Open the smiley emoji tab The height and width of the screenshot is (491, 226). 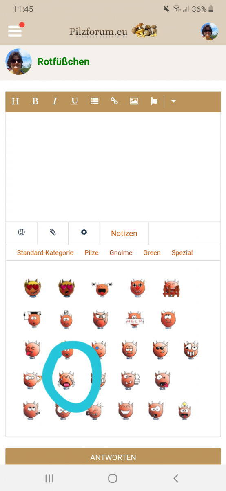pyautogui.click(x=22, y=232)
